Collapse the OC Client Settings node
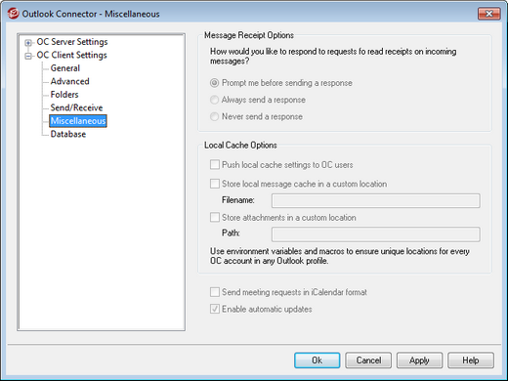This screenshot has height=381, width=508. tap(28, 56)
